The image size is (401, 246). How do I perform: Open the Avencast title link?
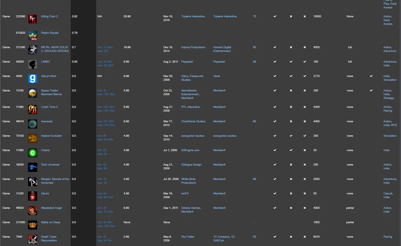47,121
